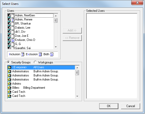
Task: Click the user icon beside Admin, Renee
Action: click(9, 20)
